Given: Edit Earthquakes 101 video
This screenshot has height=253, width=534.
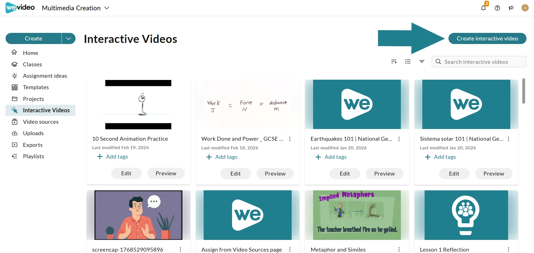Looking at the screenshot, I should click(x=345, y=174).
